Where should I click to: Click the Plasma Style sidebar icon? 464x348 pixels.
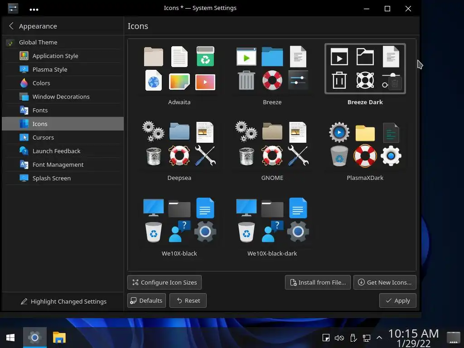click(24, 69)
